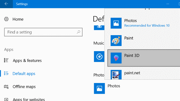Image resolution: width=180 pixels, height=101 pixels.
Task: Click the Apps section heading
Action: (x=9, y=50)
